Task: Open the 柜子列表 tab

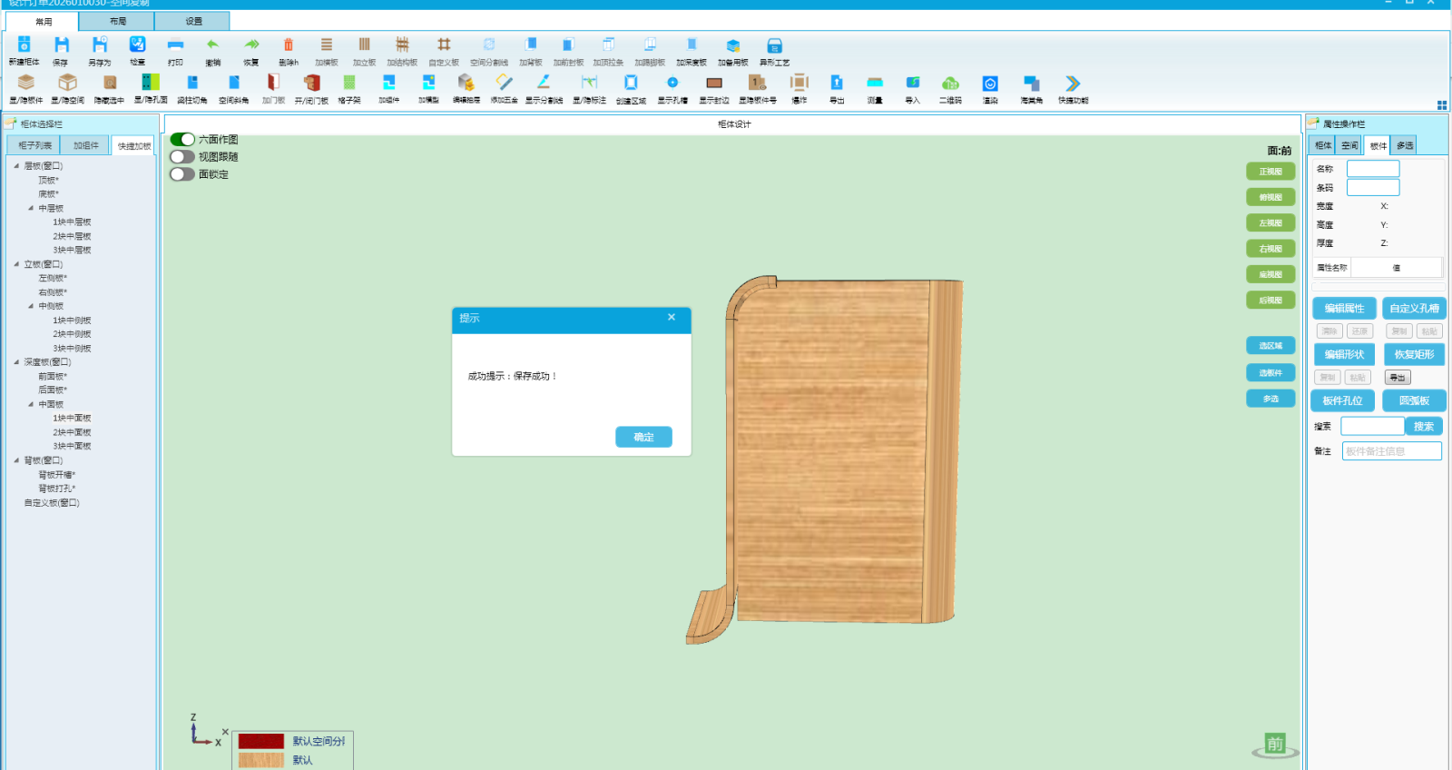Action: coord(34,145)
